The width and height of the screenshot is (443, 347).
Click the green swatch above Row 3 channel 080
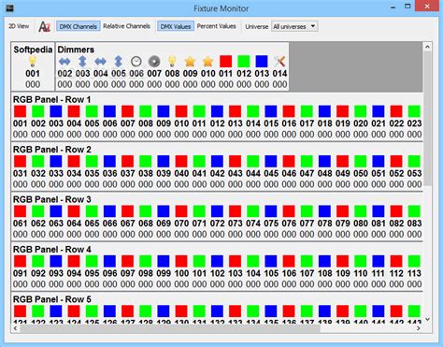[361, 211]
